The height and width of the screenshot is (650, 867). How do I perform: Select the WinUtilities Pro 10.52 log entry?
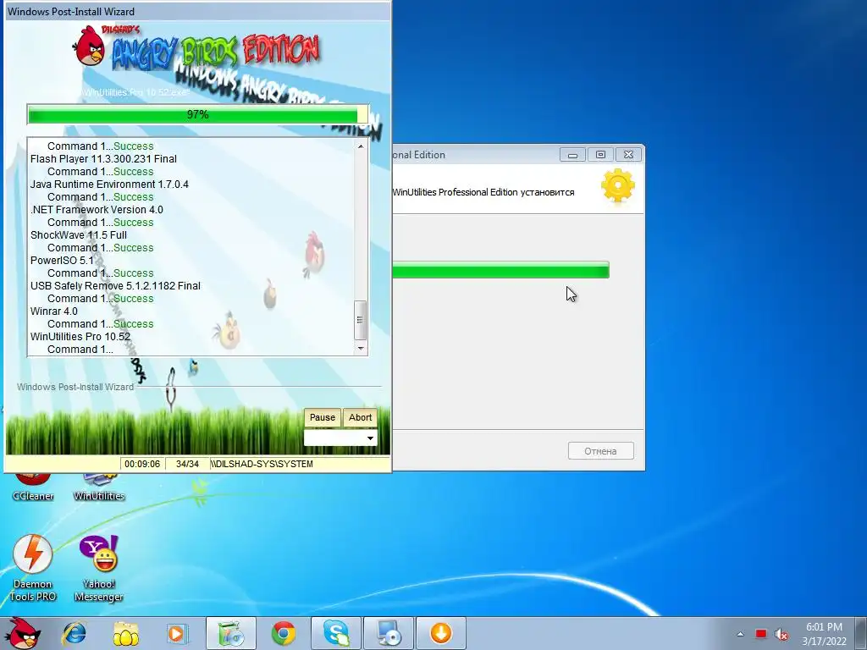pyautogui.click(x=80, y=337)
